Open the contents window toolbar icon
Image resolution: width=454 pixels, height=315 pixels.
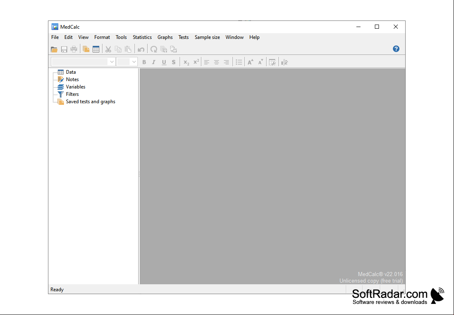click(x=86, y=50)
